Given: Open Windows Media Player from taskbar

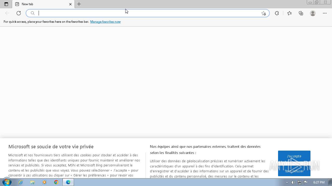Looking at the screenshot, I should point(44,182).
